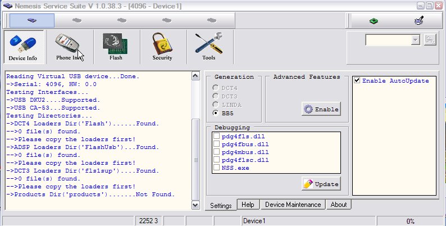This screenshot has height=226, width=446.
Task: Maximize the Nemesis Service Suite window
Action: pos(430,6)
